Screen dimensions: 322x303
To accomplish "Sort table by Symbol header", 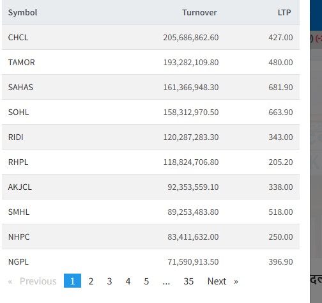I will pos(22,13).
